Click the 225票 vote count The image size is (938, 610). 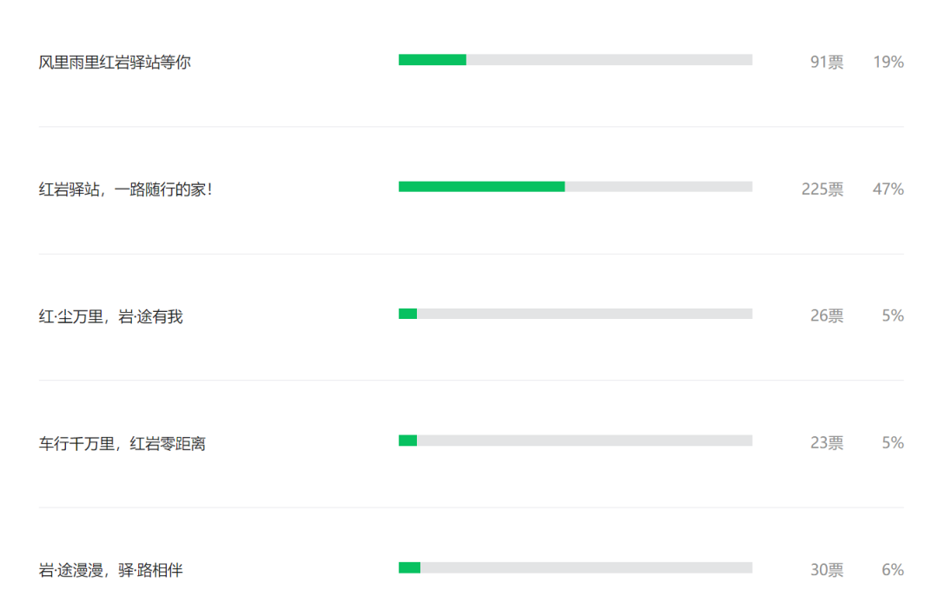click(x=822, y=189)
